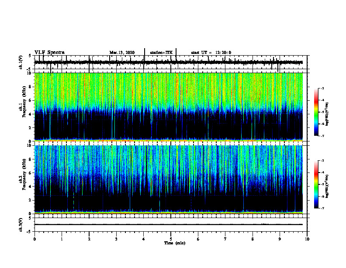Click the "-7" label on ch.2 colorbar

point(322,208)
